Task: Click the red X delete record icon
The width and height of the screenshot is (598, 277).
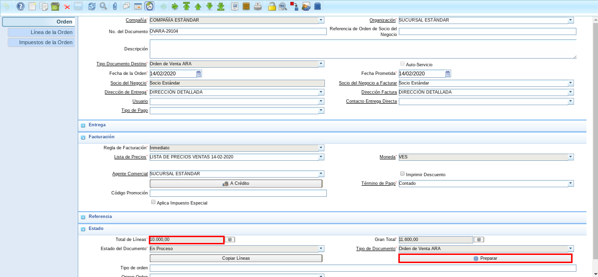Action: coord(67,6)
